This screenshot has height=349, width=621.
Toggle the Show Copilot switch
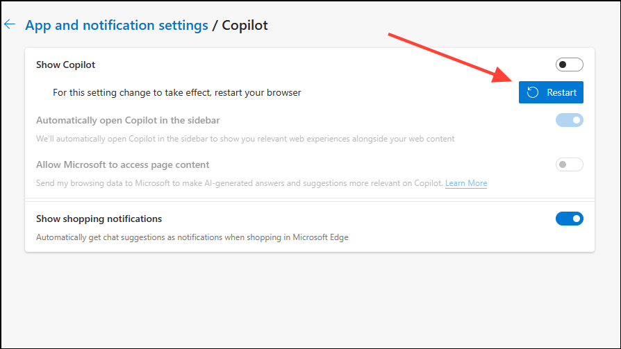click(569, 65)
